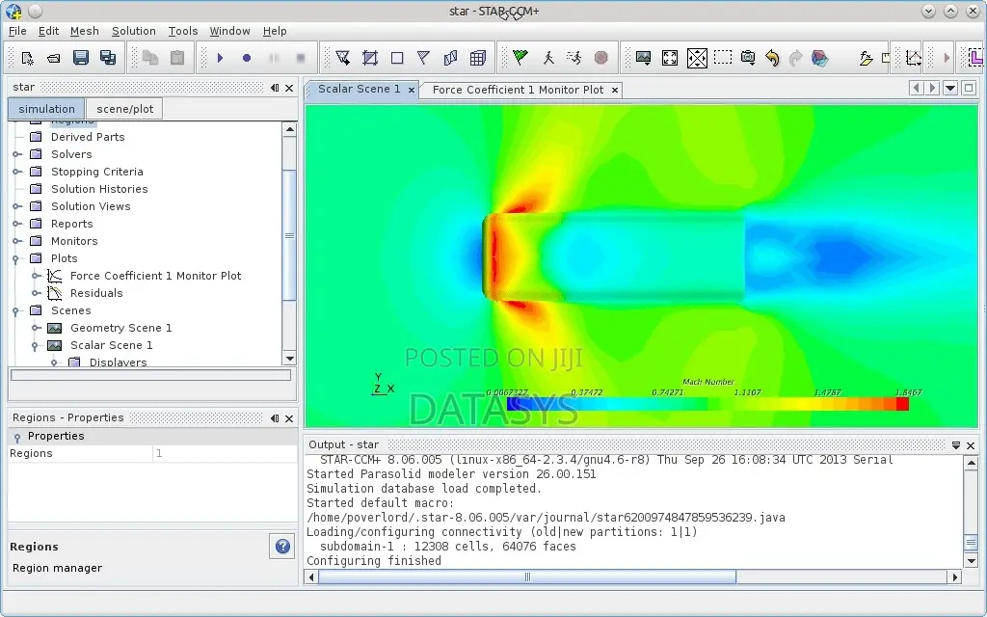This screenshot has height=617, width=987.
Task: Collapse the Properties section expander
Action: 17,437
